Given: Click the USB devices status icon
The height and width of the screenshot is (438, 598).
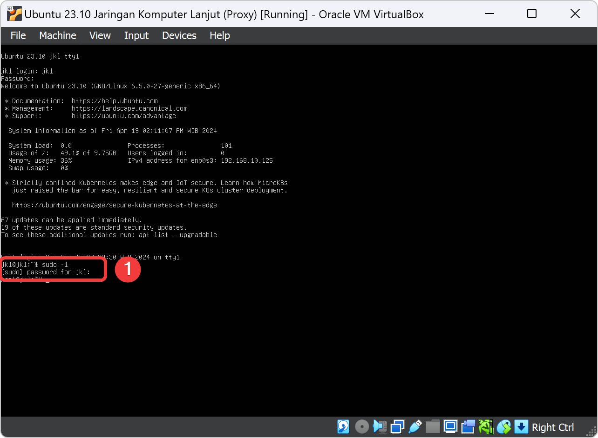Looking at the screenshot, I should click(x=415, y=426).
